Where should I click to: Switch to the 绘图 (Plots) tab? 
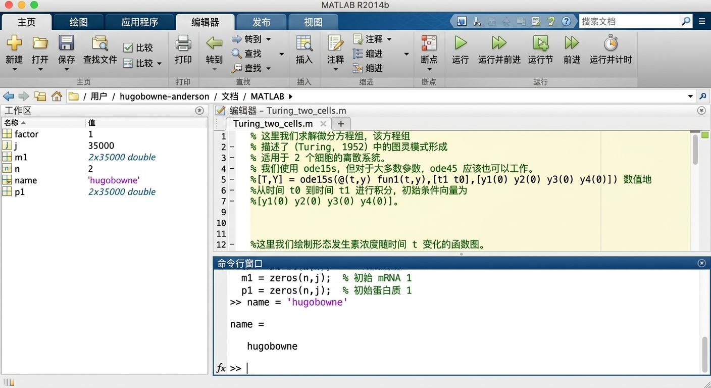pos(79,22)
